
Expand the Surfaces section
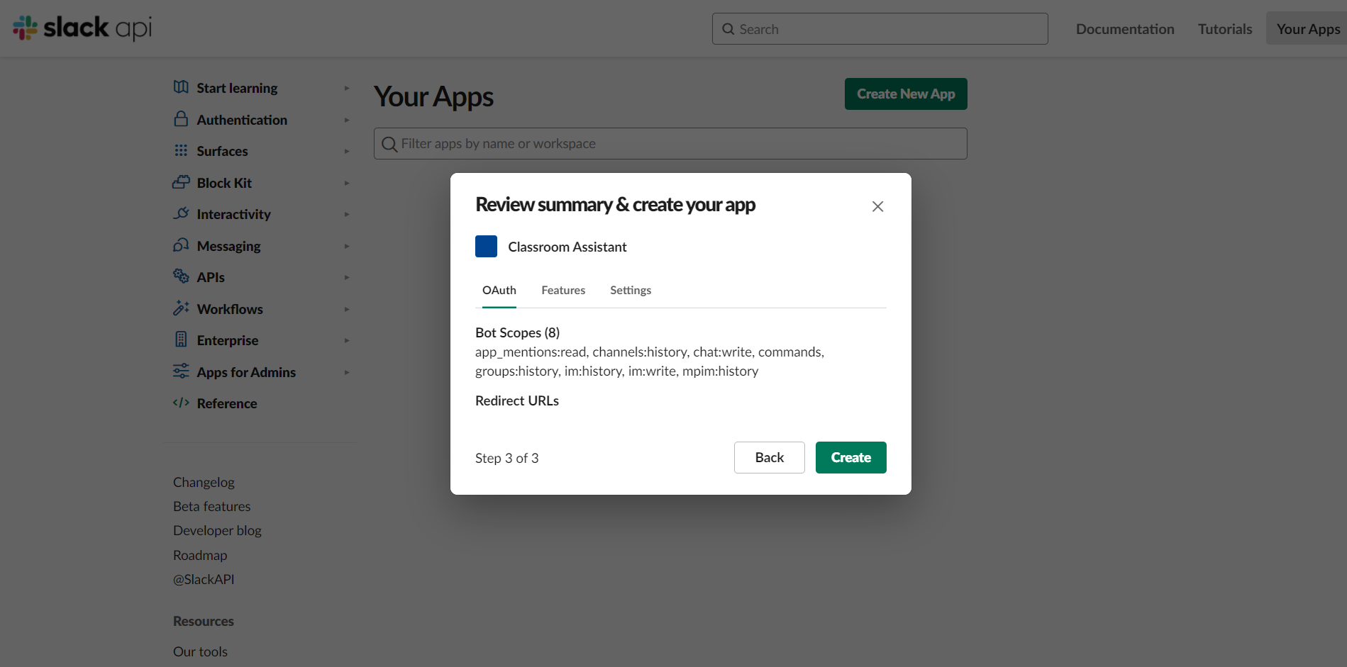347,151
